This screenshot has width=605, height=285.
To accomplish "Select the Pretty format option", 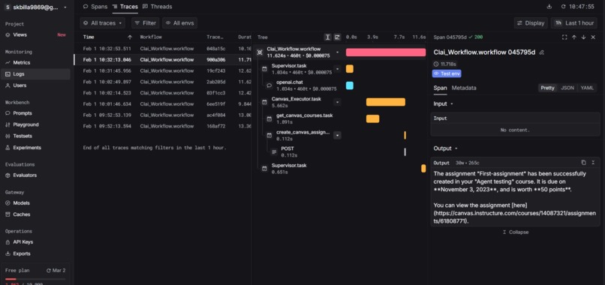I will [547, 88].
